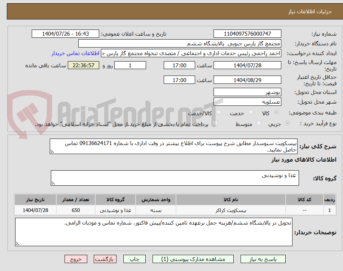Click the resize handle of توضیحات خریدار box

click(x=17, y=244)
